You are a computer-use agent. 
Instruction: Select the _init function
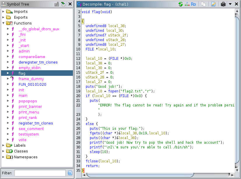click(22, 40)
